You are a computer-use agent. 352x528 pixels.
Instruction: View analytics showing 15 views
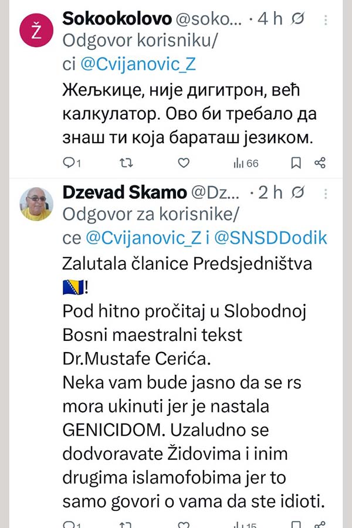pos(246,524)
